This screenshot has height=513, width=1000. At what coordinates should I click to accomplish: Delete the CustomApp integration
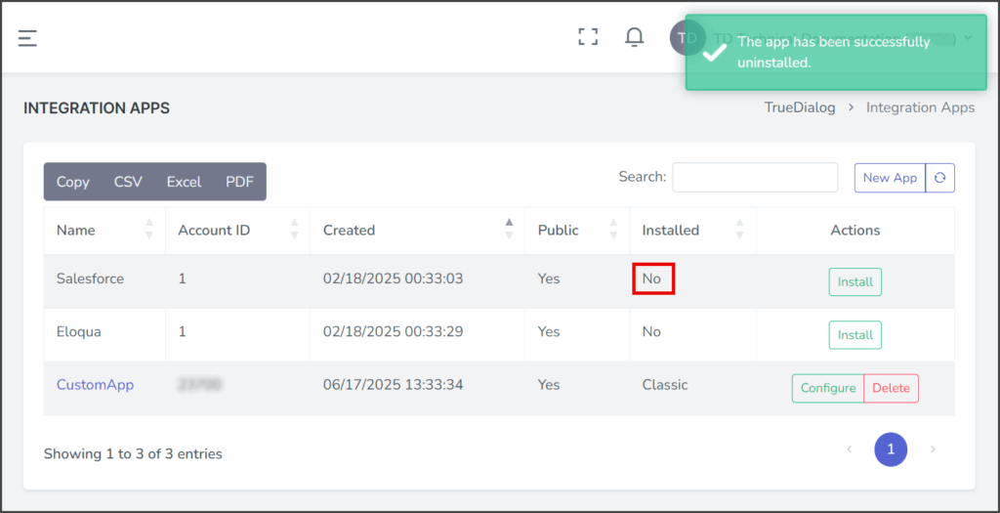(891, 388)
